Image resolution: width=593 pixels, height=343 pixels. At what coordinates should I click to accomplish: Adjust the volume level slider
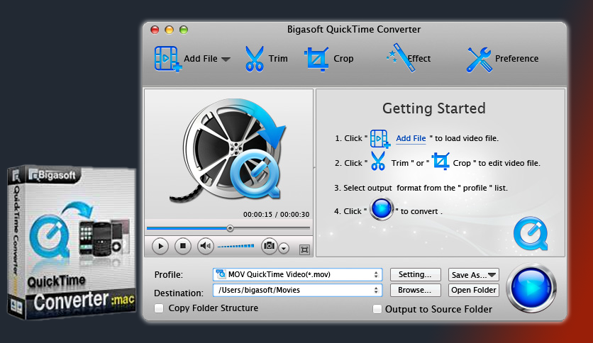[236, 247]
